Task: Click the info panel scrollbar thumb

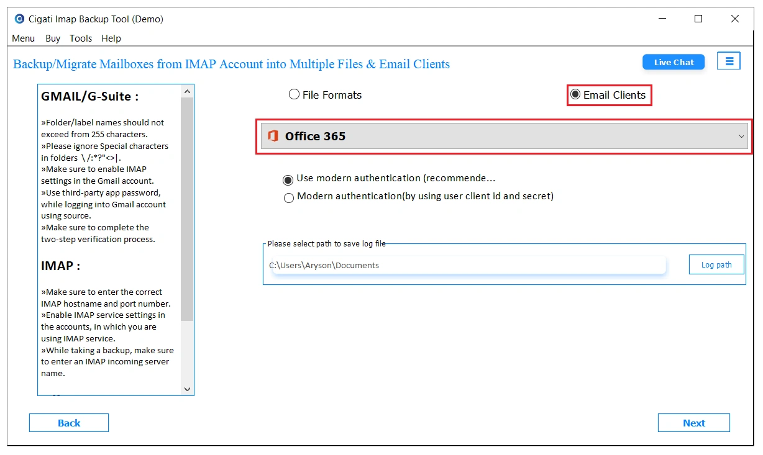Action: pos(187,209)
